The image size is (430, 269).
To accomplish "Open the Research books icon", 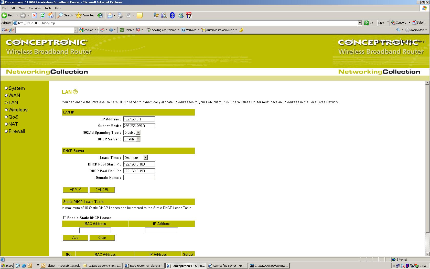I will pyautogui.click(x=164, y=15).
